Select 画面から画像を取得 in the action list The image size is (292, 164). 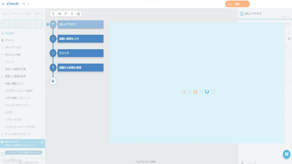[15, 76]
